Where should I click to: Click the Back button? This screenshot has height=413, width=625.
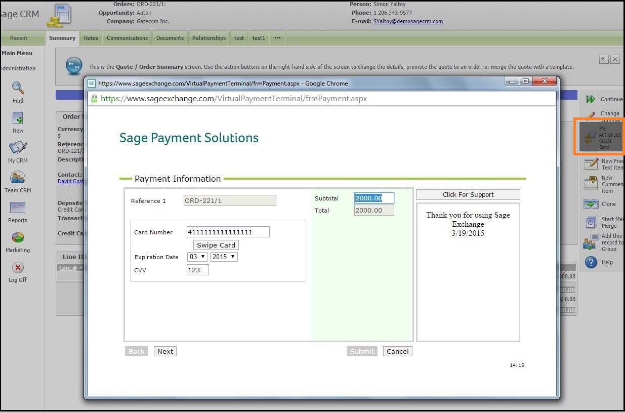pos(137,351)
